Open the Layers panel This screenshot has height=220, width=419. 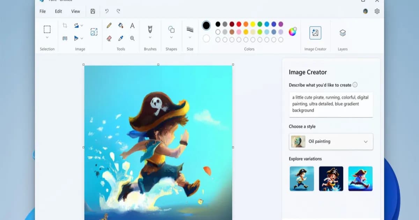[x=343, y=33]
